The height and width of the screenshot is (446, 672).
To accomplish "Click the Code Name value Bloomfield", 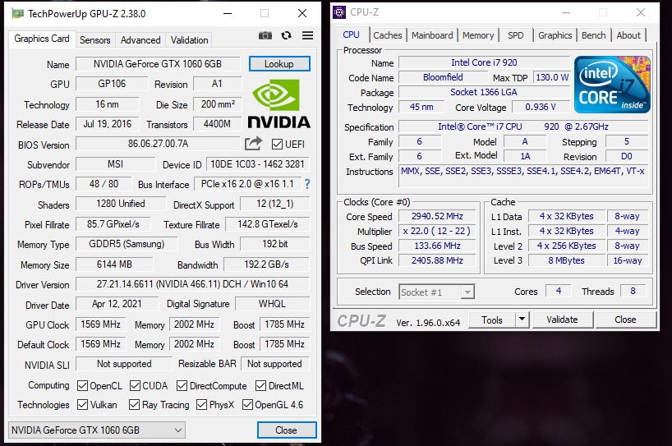I will pyautogui.click(x=443, y=77).
